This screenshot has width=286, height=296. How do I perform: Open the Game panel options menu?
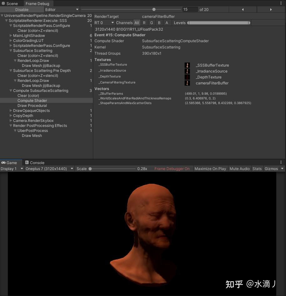click(x=281, y=162)
